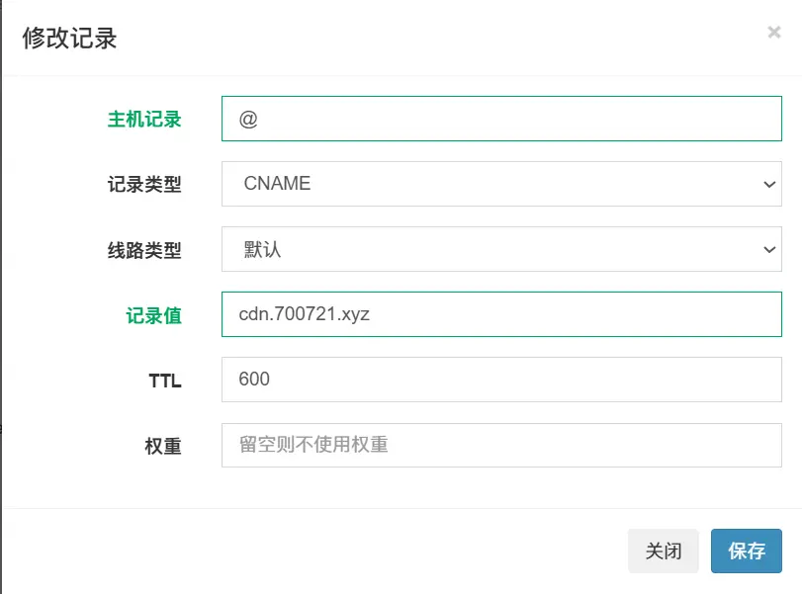Focus the 主机记录 input field

tap(501, 119)
